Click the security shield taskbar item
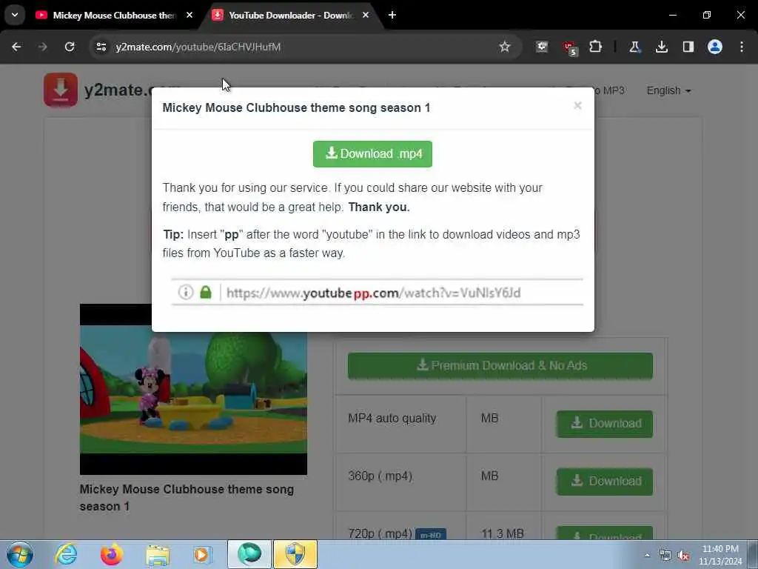 click(x=295, y=554)
